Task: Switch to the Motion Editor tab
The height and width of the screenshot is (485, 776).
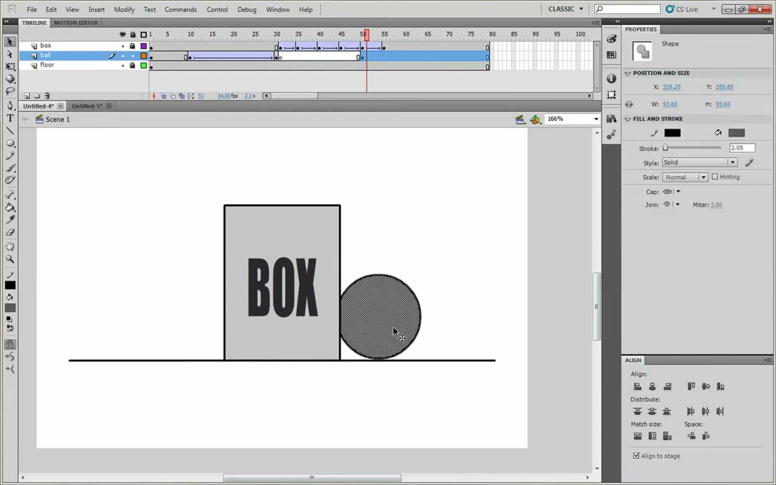Action: (x=75, y=23)
